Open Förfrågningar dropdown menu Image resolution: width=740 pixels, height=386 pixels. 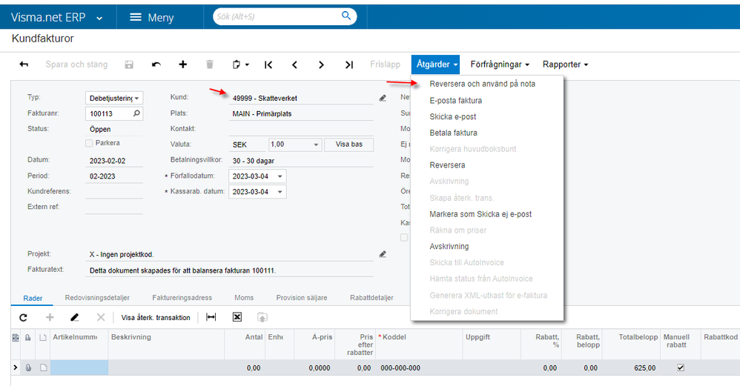click(x=500, y=64)
